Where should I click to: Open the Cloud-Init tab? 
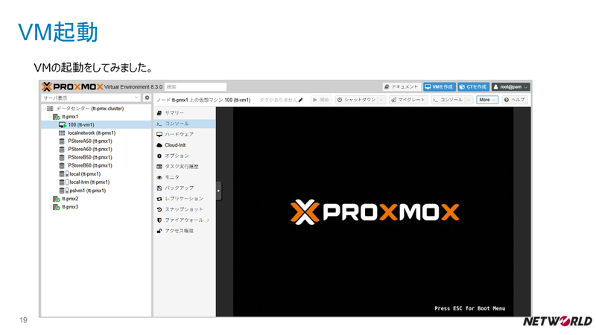185,145
